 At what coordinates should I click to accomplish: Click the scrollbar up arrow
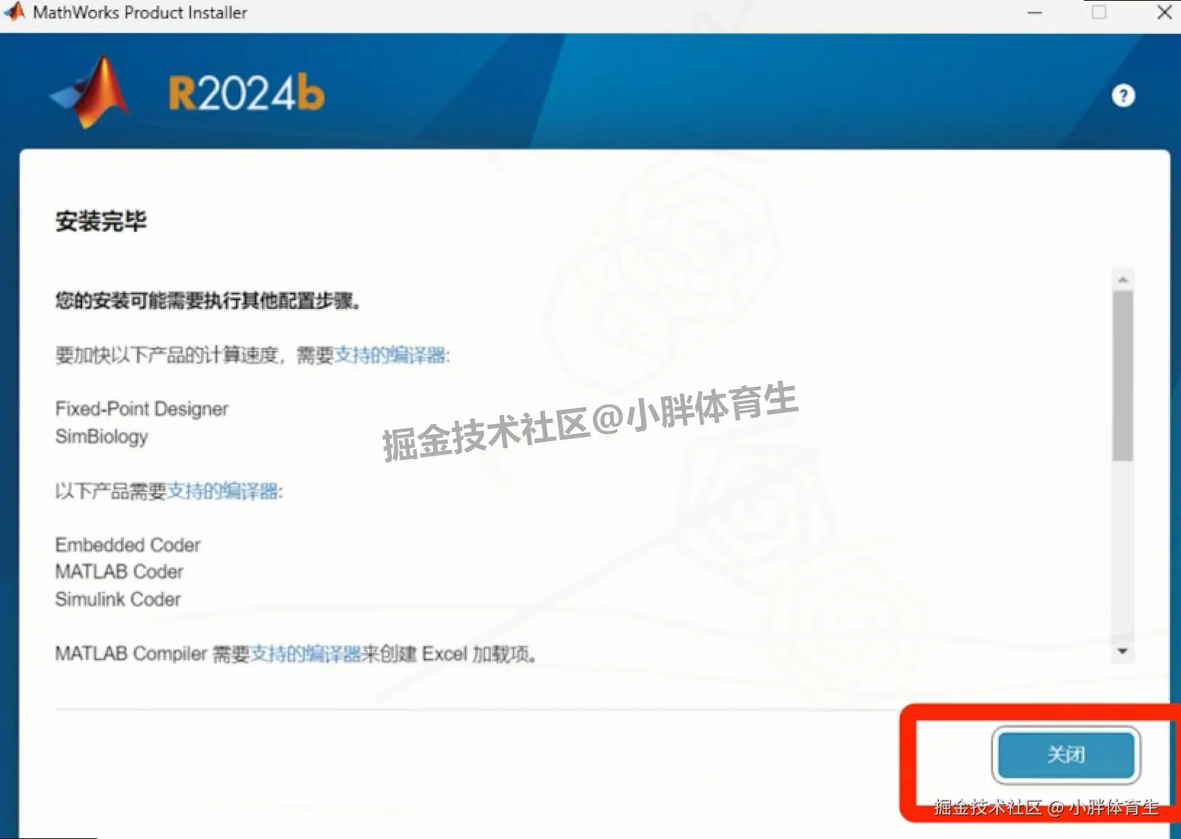(x=1122, y=278)
